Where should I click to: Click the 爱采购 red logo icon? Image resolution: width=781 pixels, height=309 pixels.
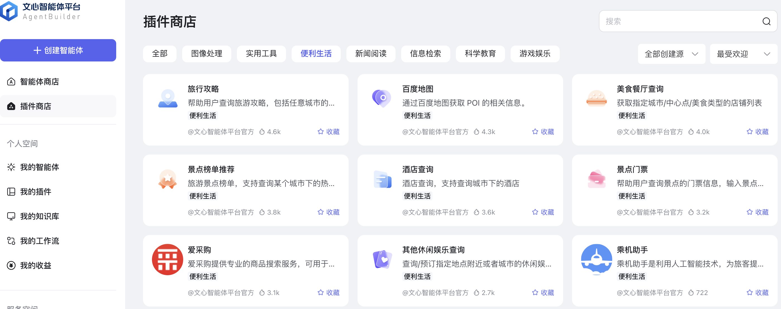point(167,259)
